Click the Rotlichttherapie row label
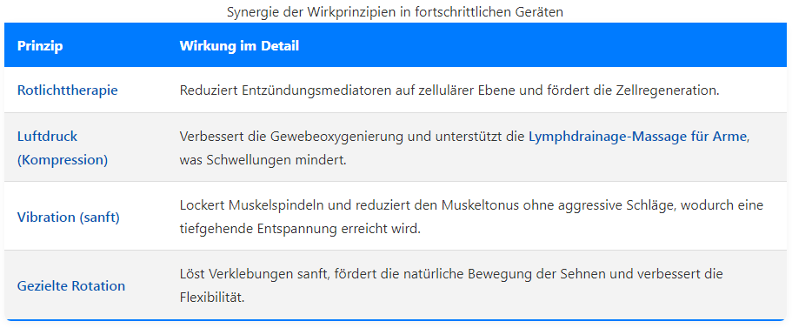Screen dimensions: 792x328 (x=68, y=90)
